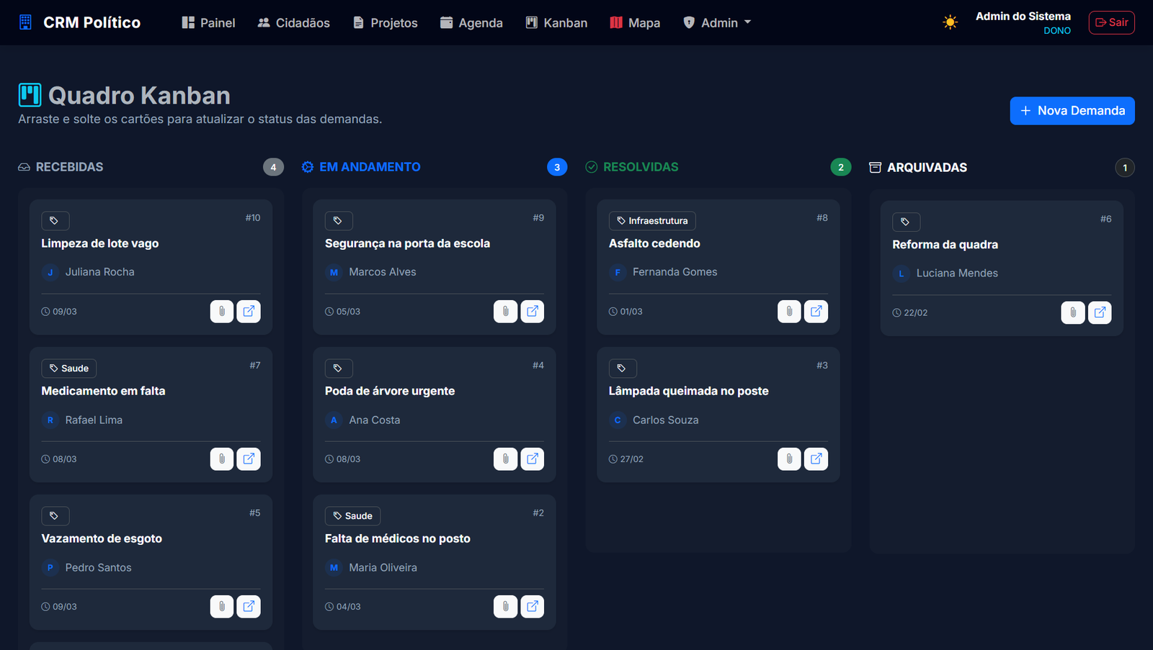This screenshot has width=1153, height=650.
Task: Click the paperclip on Poda de árvore urgente
Action: point(505,459)
